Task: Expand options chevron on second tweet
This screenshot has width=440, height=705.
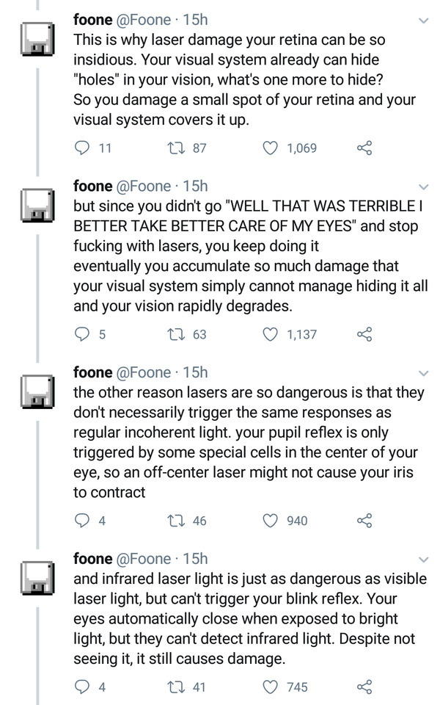Action: tap(423, 187)
